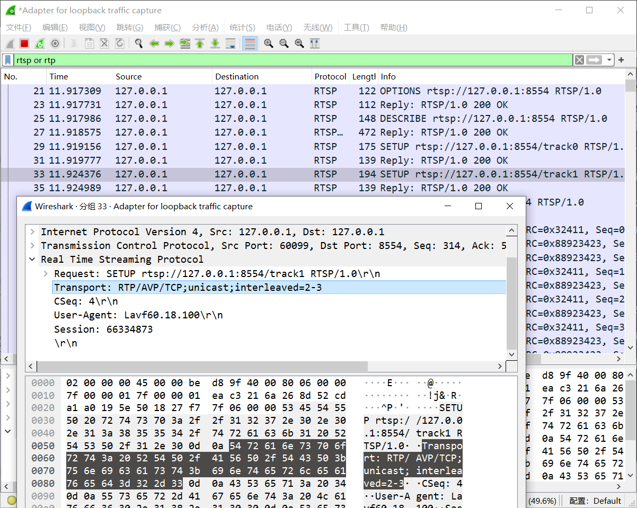Viewport: 637px width, 508px height.
Task: Reset text zoom to normal size
Action: tap(299, 43)
